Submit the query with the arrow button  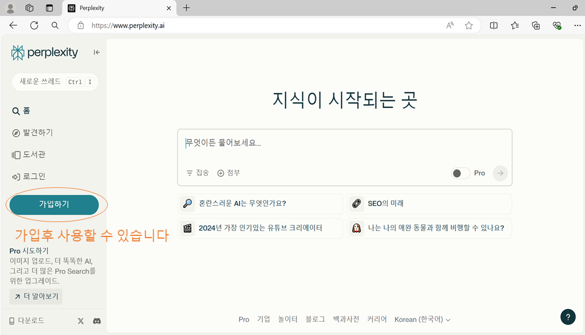pos(500,173)
